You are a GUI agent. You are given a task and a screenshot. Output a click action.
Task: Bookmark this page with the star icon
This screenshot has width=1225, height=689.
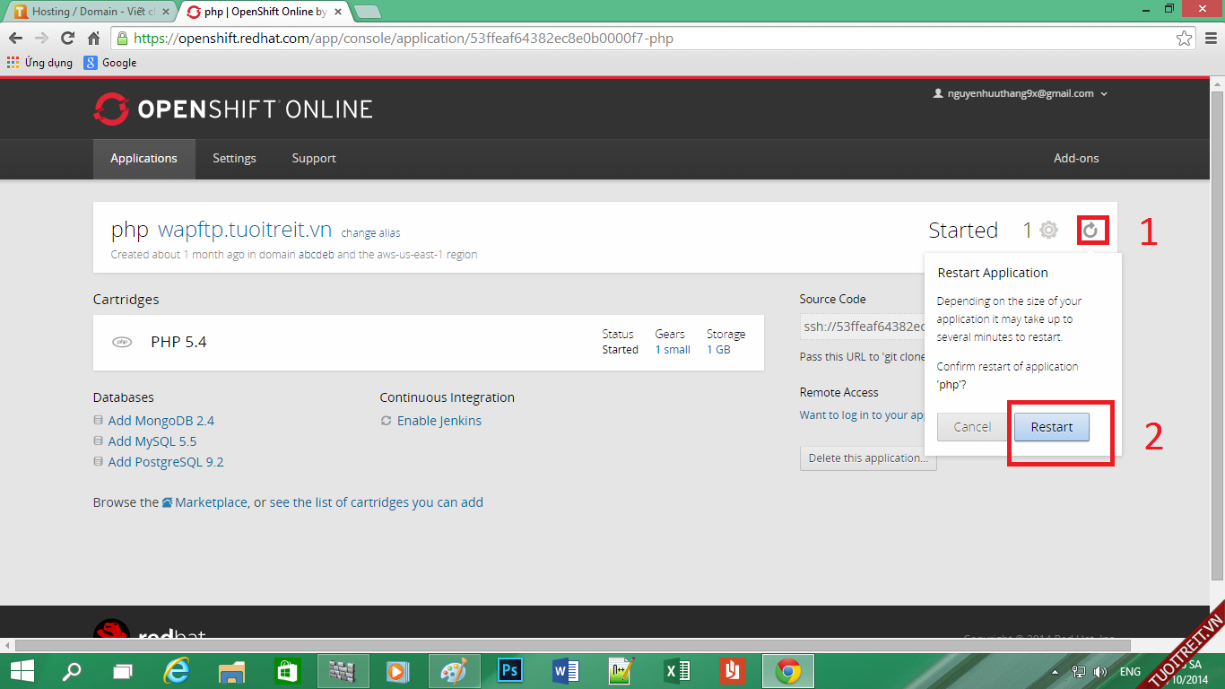tap(1184, 39)
